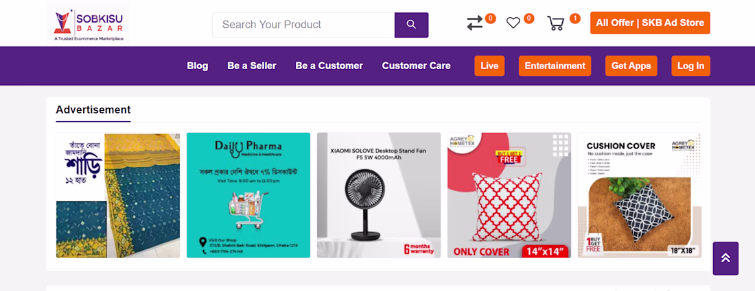Open the wishlist heart icon

pyautogui.click(x=513, y=23)
